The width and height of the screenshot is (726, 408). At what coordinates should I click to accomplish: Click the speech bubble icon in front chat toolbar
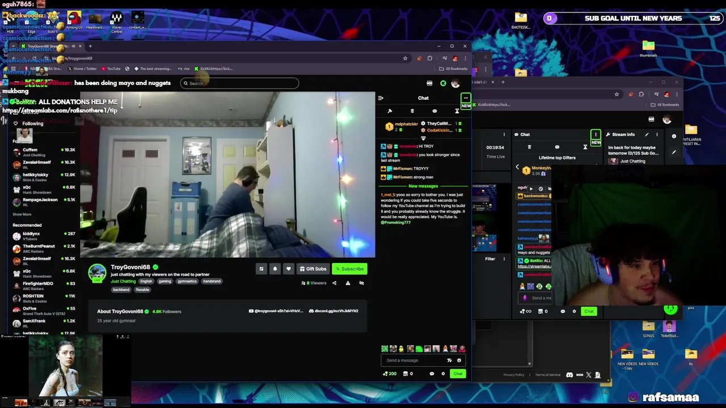(x=434, y=111)
